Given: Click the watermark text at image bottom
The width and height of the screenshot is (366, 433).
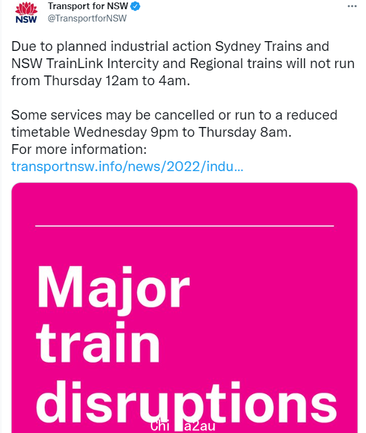Looking at the screenshot, I should point(183,426).
